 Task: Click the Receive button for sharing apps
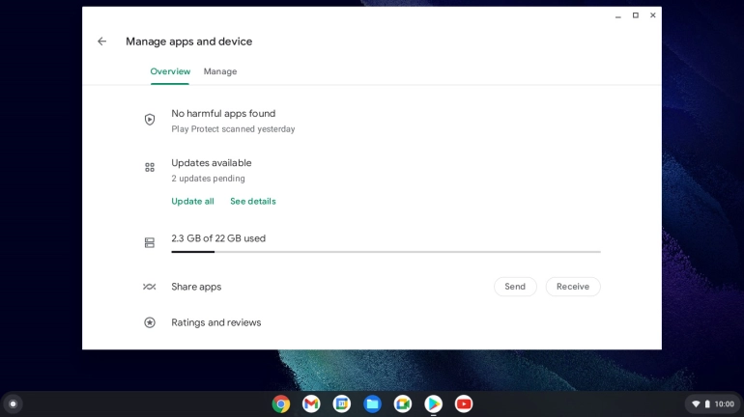click(x=573, y=287)
